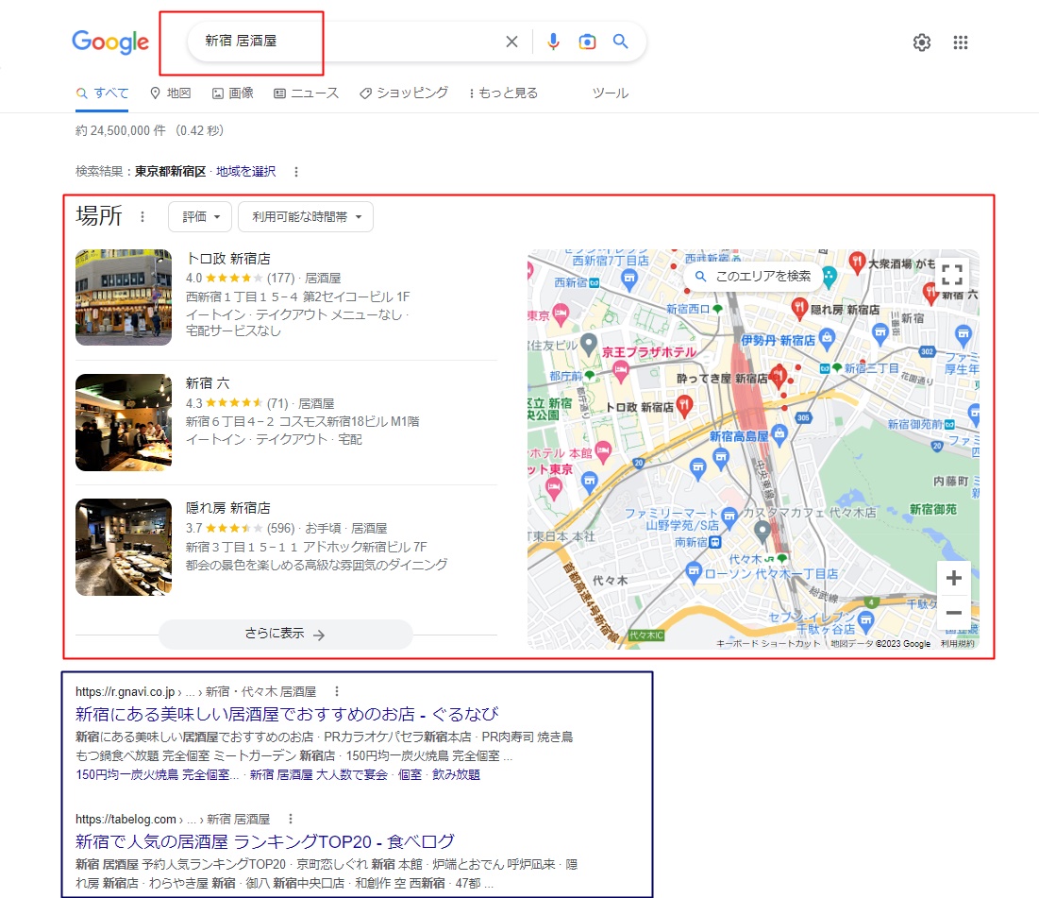The width and height of the screenshot is (1039, 898).
Task: Click the 地域を選択 link
Action: coord(246,172)
